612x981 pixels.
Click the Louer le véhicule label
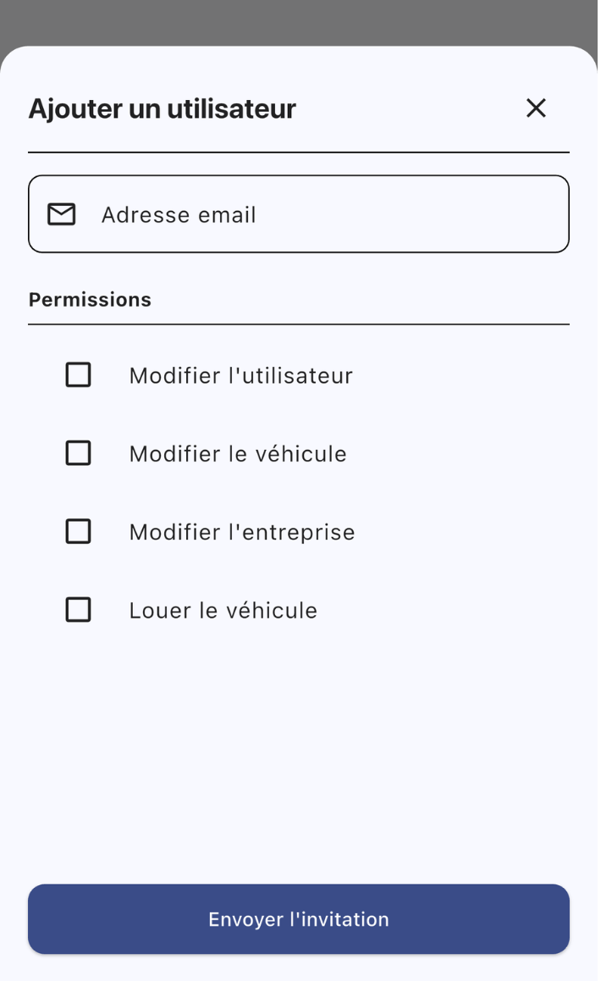point(222,609)
